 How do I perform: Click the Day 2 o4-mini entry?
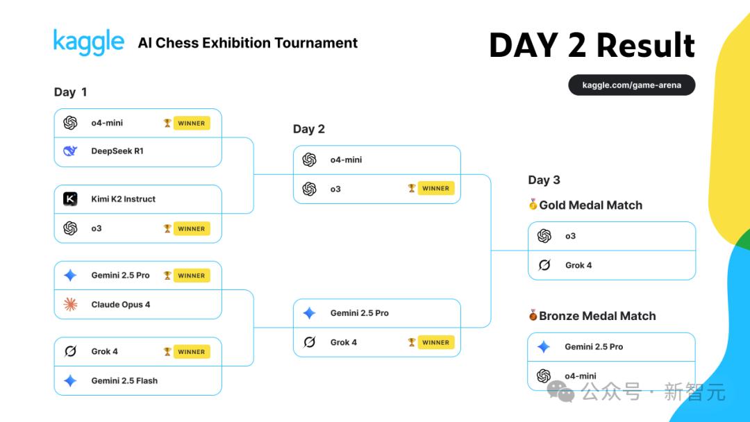pyautogui.click(x=377, y=160)
